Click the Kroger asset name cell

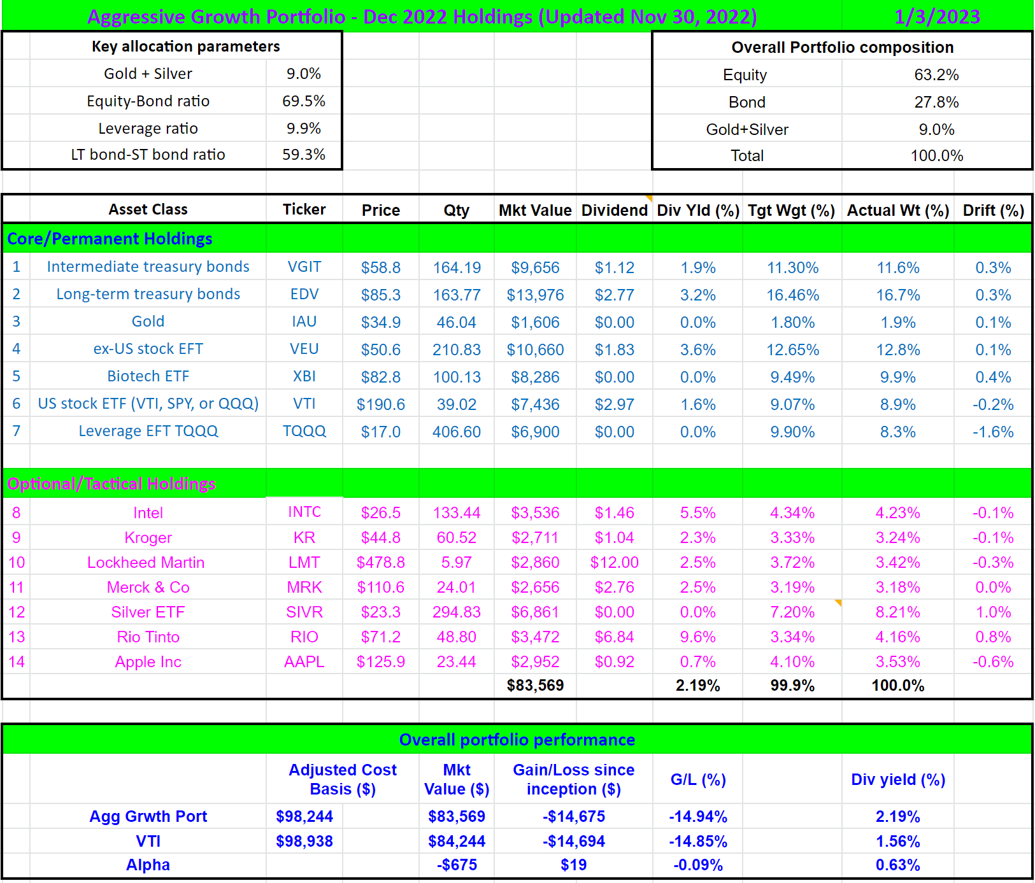click(148, 538)
